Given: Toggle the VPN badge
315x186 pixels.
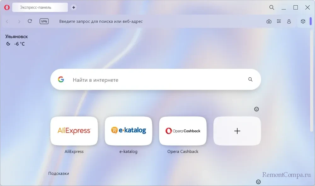Looking at the screenshot, I should click(x=44, y=21).
